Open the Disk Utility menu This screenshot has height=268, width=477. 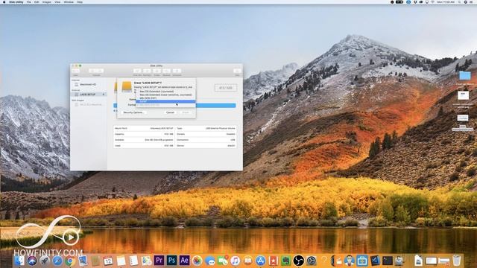pos(16,1)
